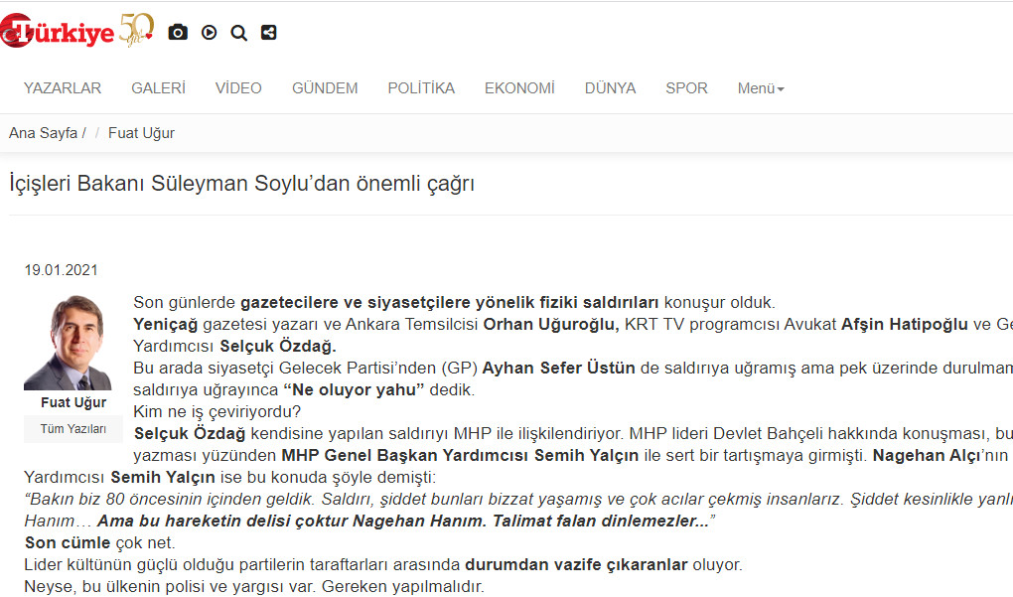Open the YAZARLAR menu item
This screenshot has height=597, width=1013.
pos(63,88)
